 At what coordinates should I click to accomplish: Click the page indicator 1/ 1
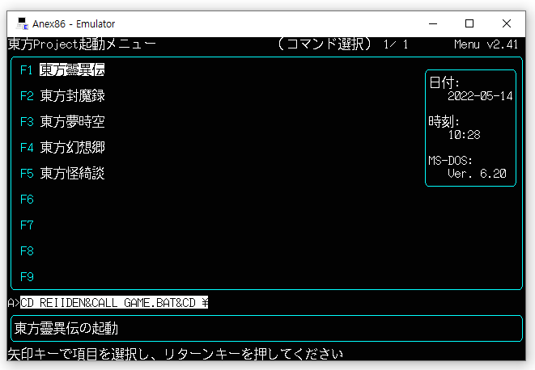(x=396, y=44)
